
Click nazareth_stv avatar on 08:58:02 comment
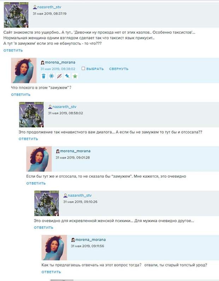click(31, 115)
